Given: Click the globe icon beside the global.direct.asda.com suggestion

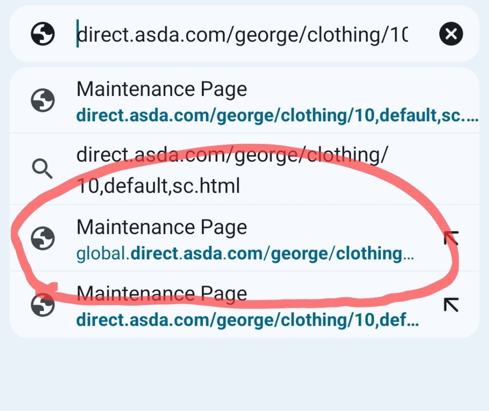Looking at the screenshot, I should pos(43,238).
